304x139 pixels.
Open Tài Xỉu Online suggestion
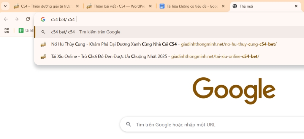point(169,56)
